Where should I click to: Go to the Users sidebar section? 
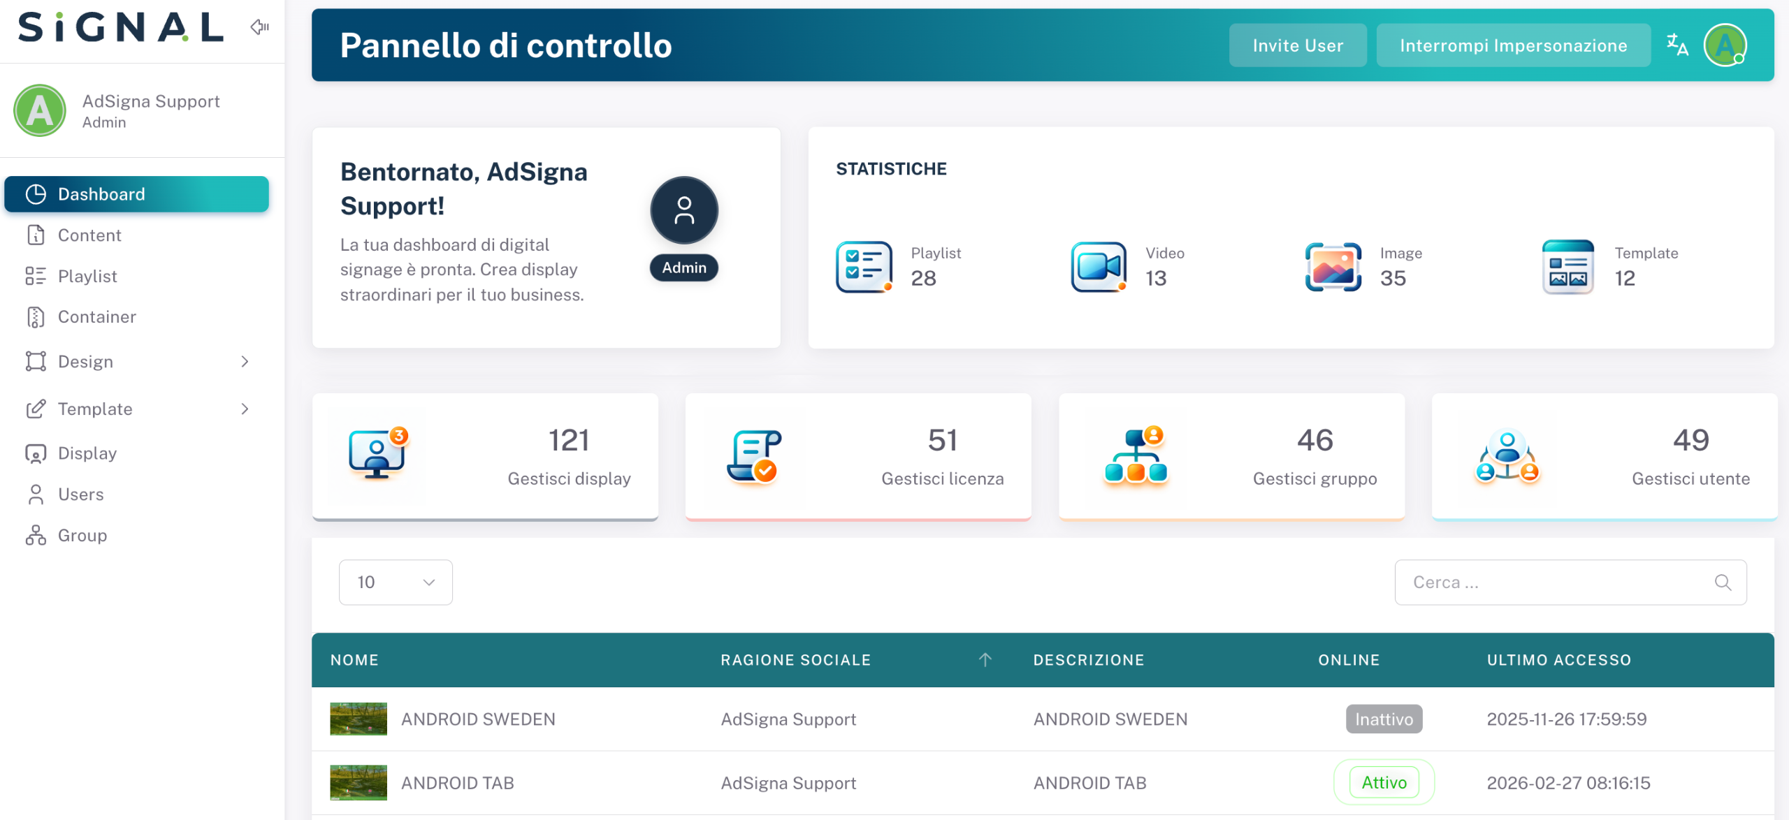tap(80, 495)
